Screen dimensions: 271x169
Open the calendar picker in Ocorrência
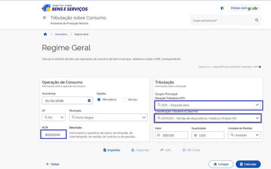click(89, 101)
